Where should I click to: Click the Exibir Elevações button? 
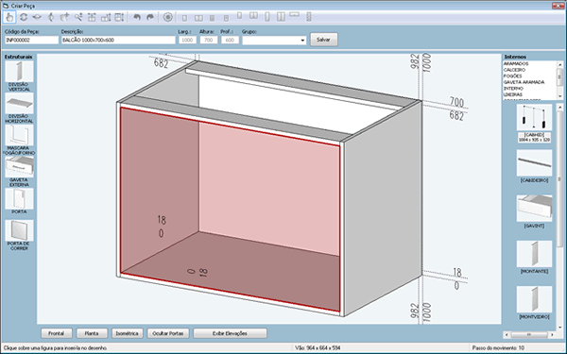tap(230, 333)
